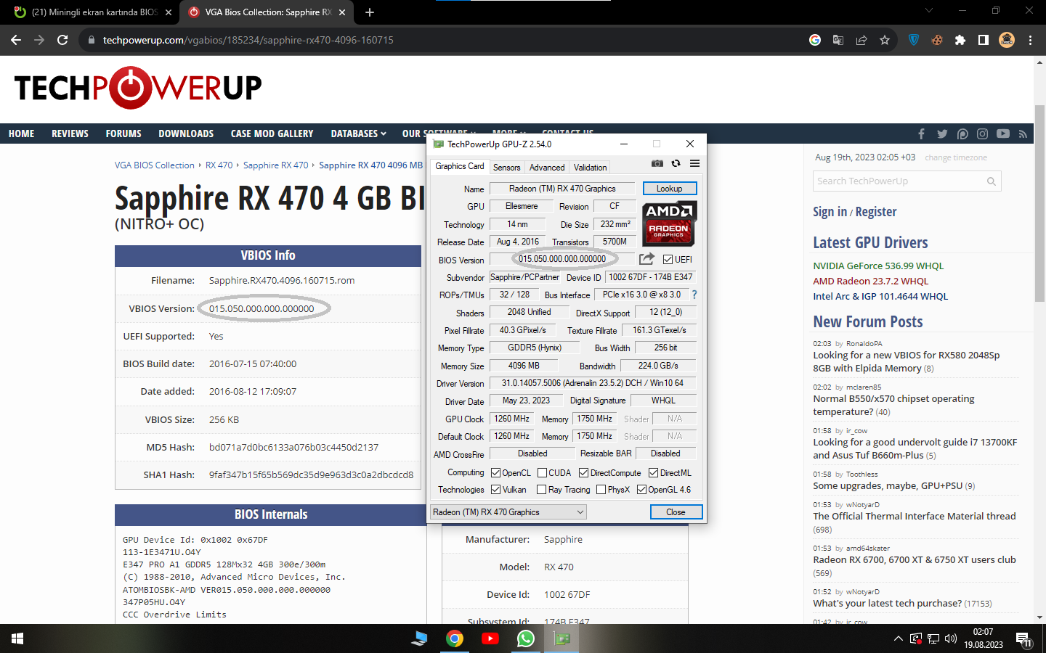Viewport: 1046px width, 653px height.
Task: Open the Chrome profile avatar
Action: tap(1007, 40)
